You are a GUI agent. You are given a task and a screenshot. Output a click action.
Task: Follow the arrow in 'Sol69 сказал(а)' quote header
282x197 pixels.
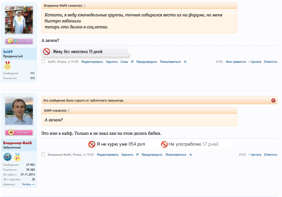69,110
